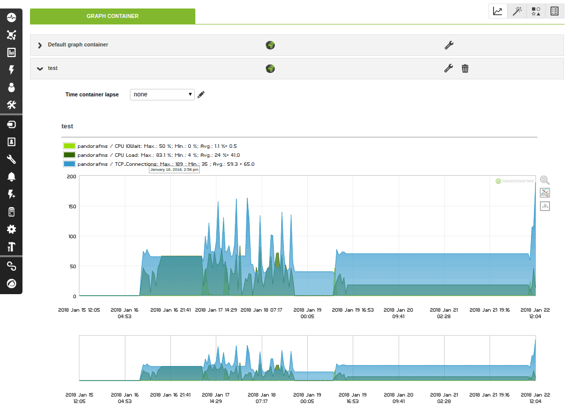This screenshot has height=417, width=571.
Task: Click '2018 Jan 15 12:05' on main graph axis
Action: coord(79,310)
